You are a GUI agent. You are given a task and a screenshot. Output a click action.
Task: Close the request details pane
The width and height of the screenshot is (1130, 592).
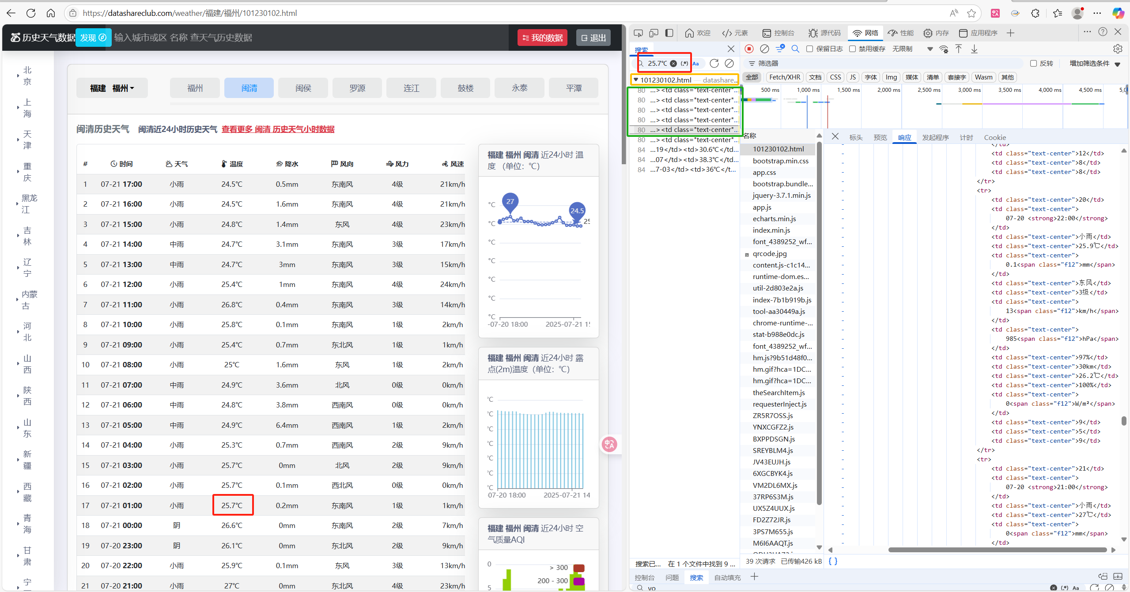[x=835, y=137]
